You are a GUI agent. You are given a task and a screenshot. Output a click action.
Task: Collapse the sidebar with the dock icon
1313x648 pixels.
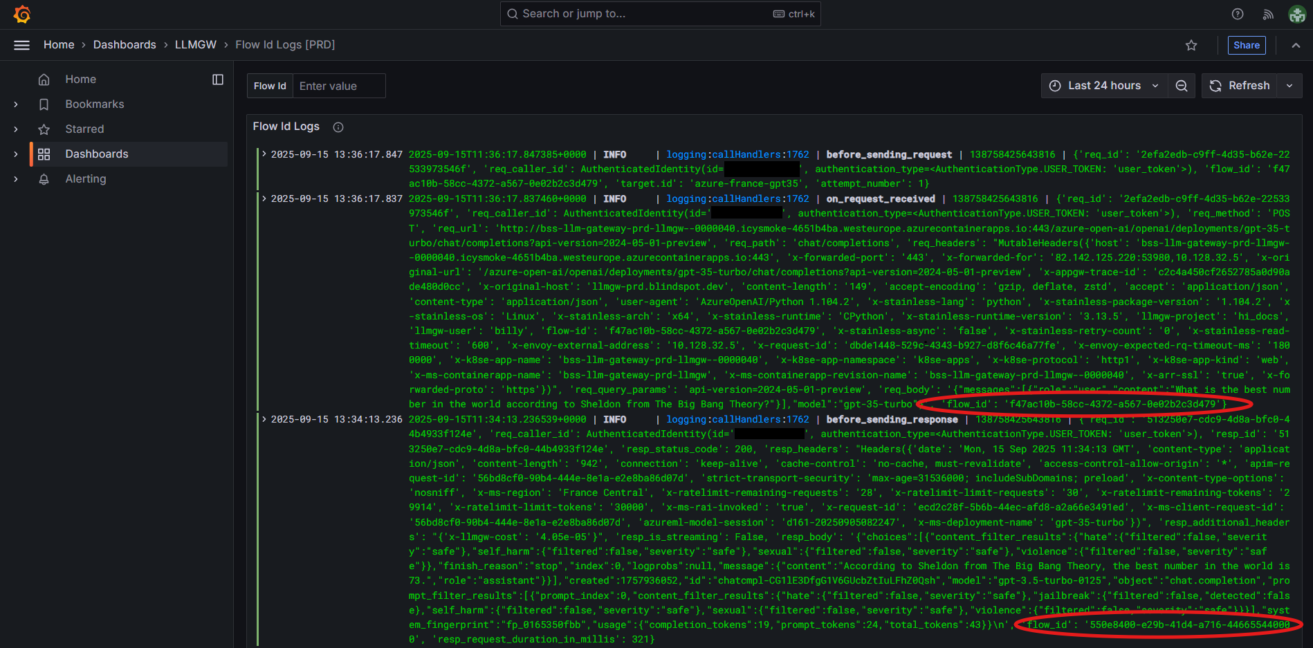click(x=217, y=79)
